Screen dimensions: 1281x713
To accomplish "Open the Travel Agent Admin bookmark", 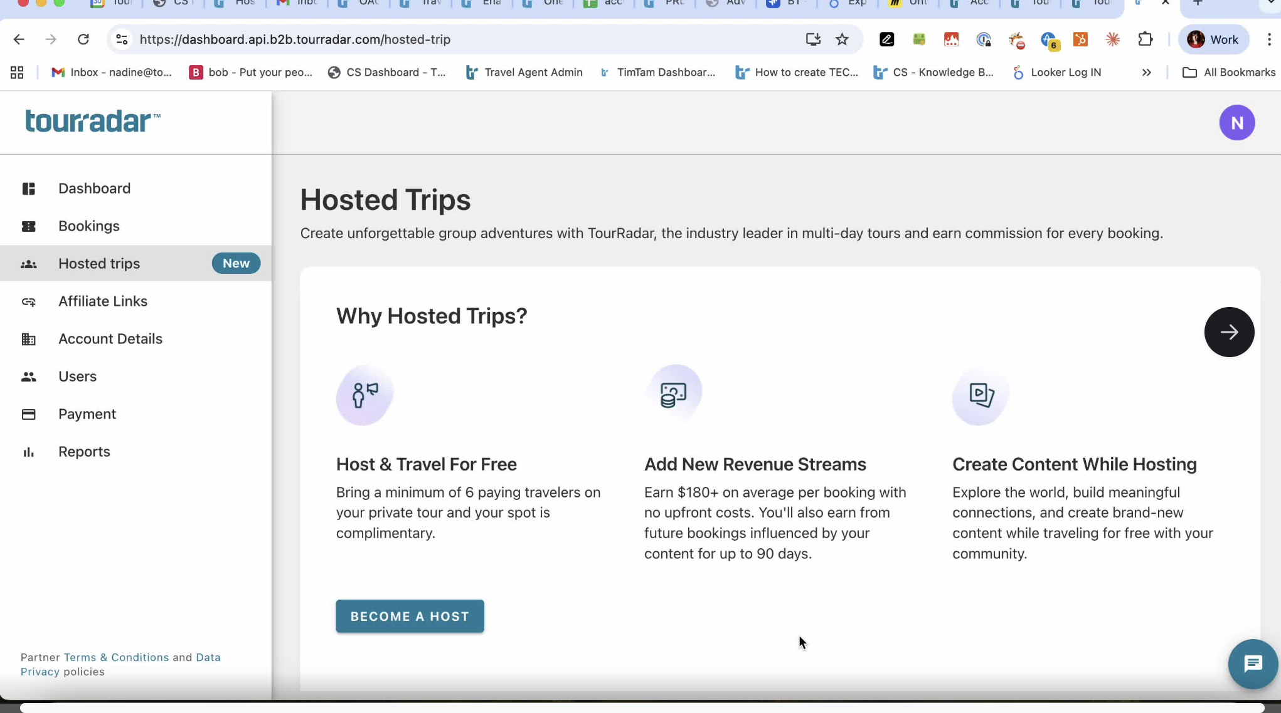I will (524, 73).
